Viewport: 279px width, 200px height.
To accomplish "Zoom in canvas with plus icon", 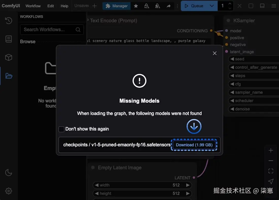I will [271, 151].
